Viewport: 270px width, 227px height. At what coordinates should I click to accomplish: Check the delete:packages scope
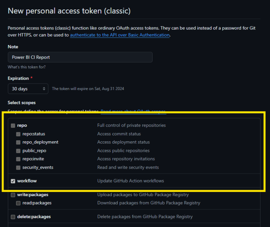pos(13,217)
